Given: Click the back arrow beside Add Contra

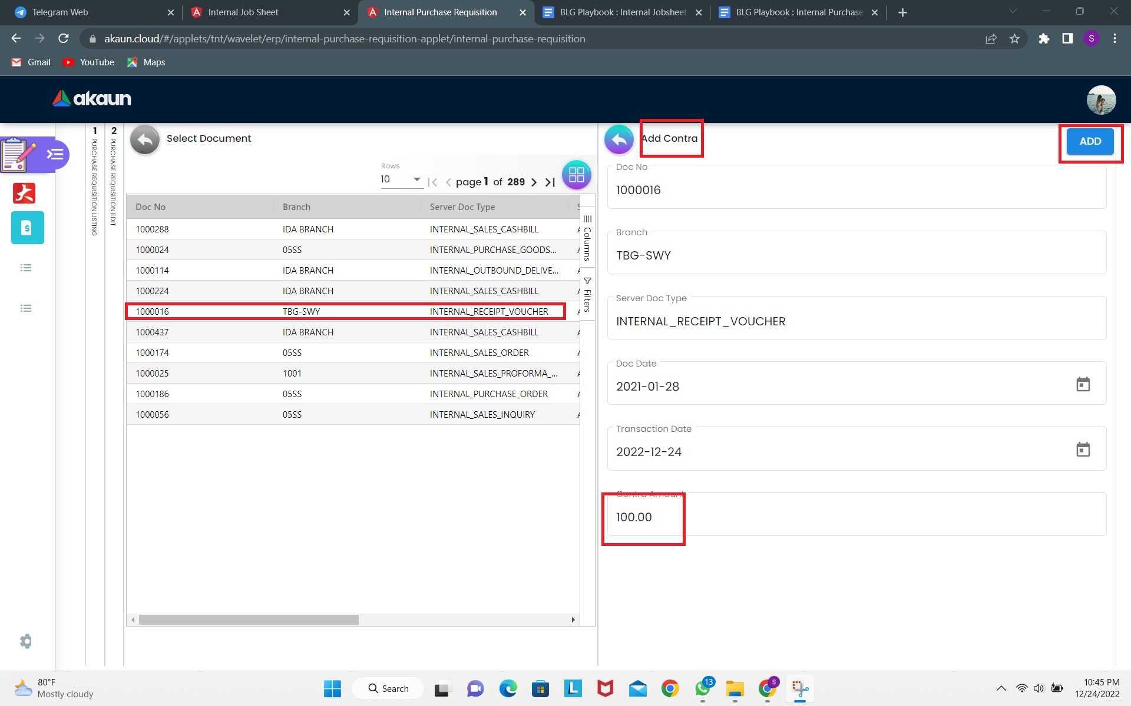Looking at the screenshot, I should coord(619,140).
